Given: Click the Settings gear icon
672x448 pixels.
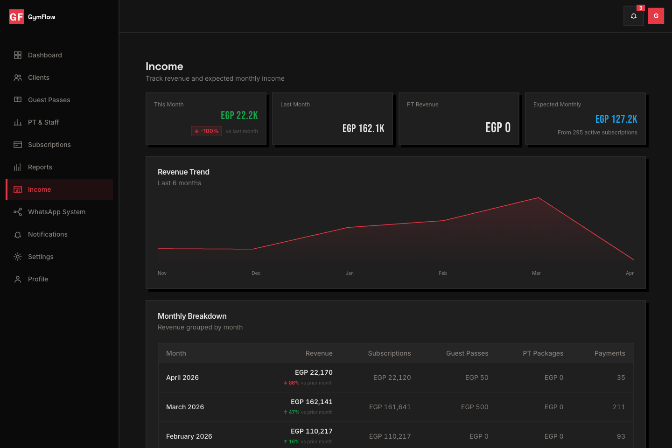Looking at the screenshot, I should [x=18, y=257].
